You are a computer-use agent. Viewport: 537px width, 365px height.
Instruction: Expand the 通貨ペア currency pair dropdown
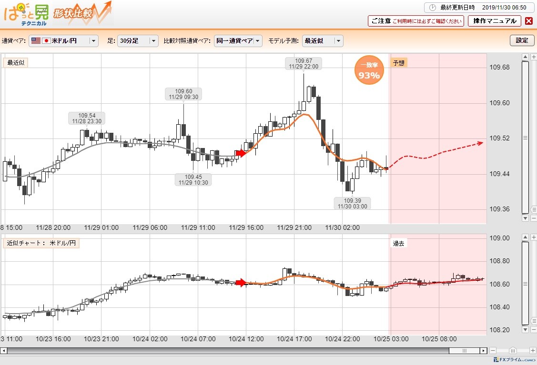coord(64,41)
